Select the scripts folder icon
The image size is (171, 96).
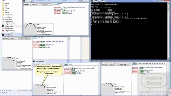pos(3,13)
